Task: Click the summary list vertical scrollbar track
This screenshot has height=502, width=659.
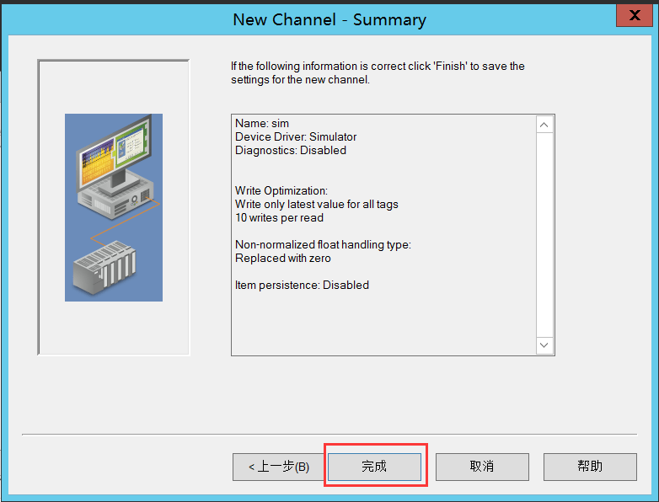Action: coord(544,236)
